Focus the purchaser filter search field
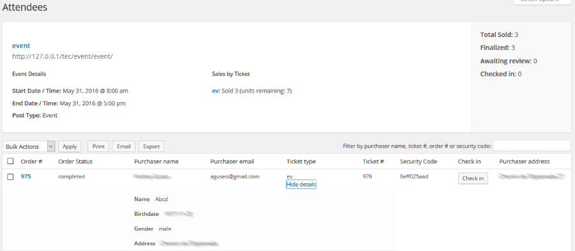This screenshot has height=251, width=575. tap(532, 146)
